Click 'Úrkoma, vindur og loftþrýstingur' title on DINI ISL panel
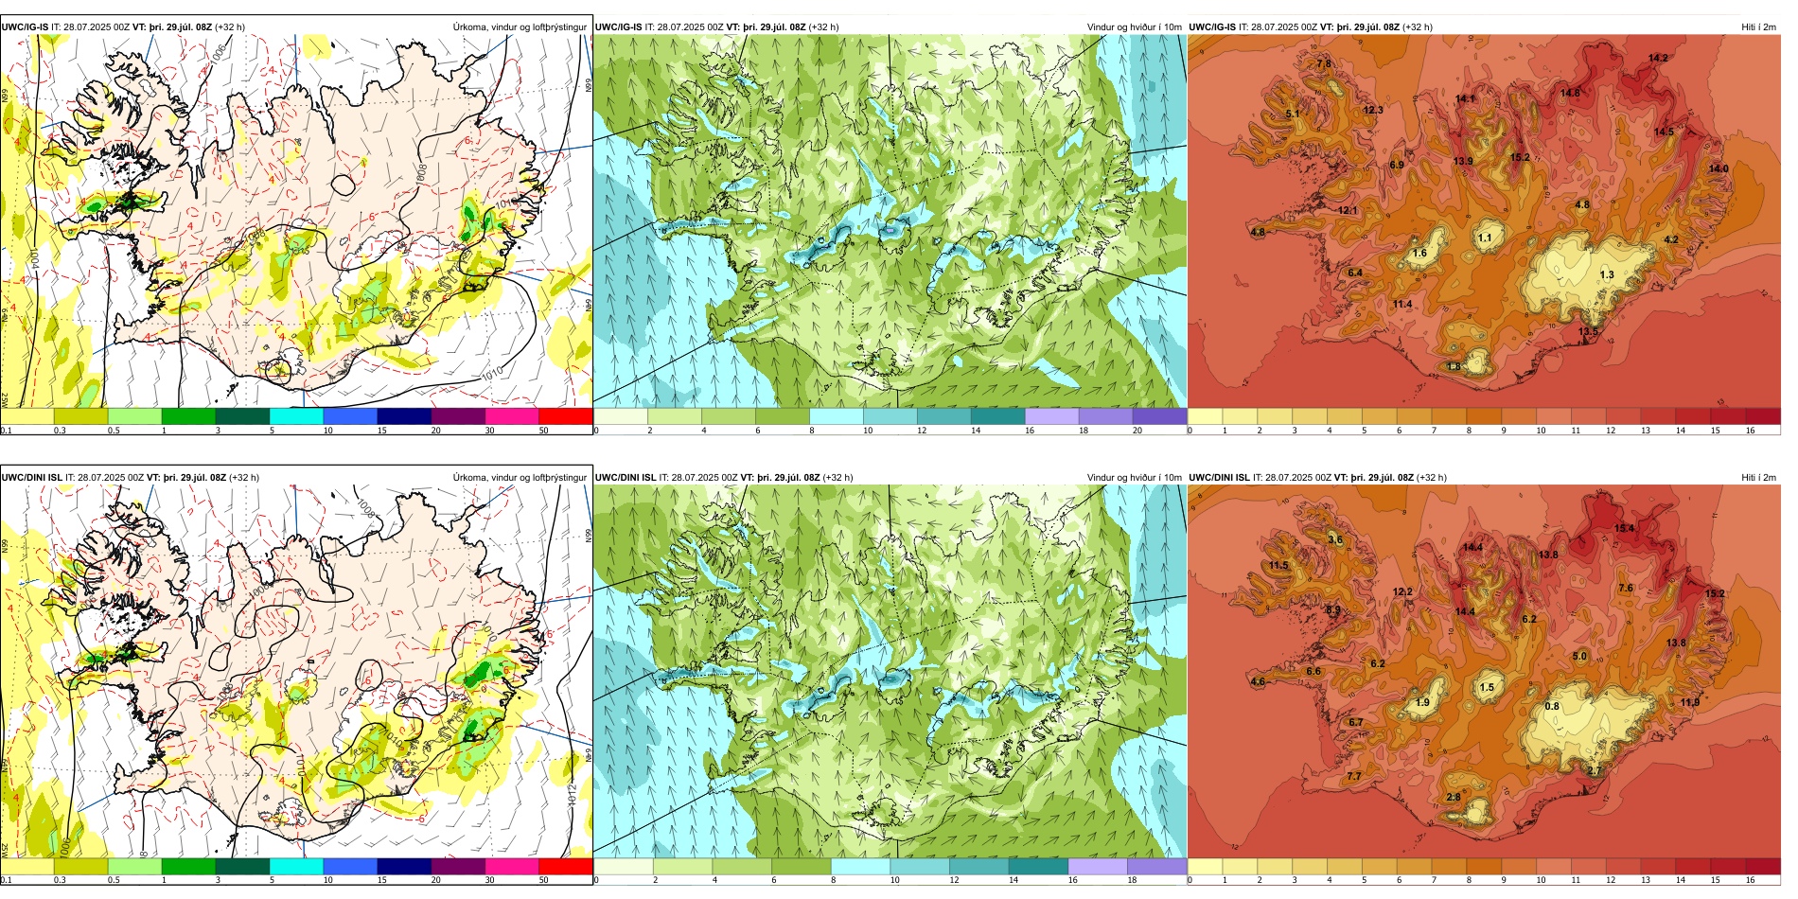 point(520,478)
